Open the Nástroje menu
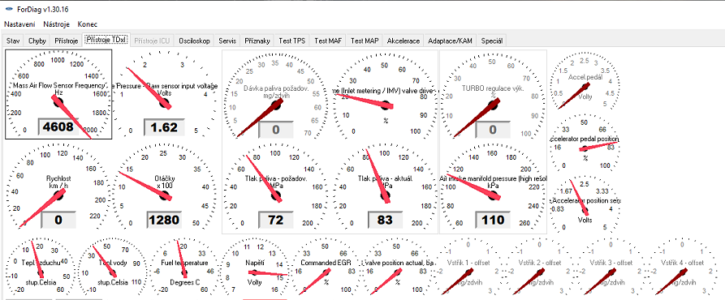 [56, 24]
